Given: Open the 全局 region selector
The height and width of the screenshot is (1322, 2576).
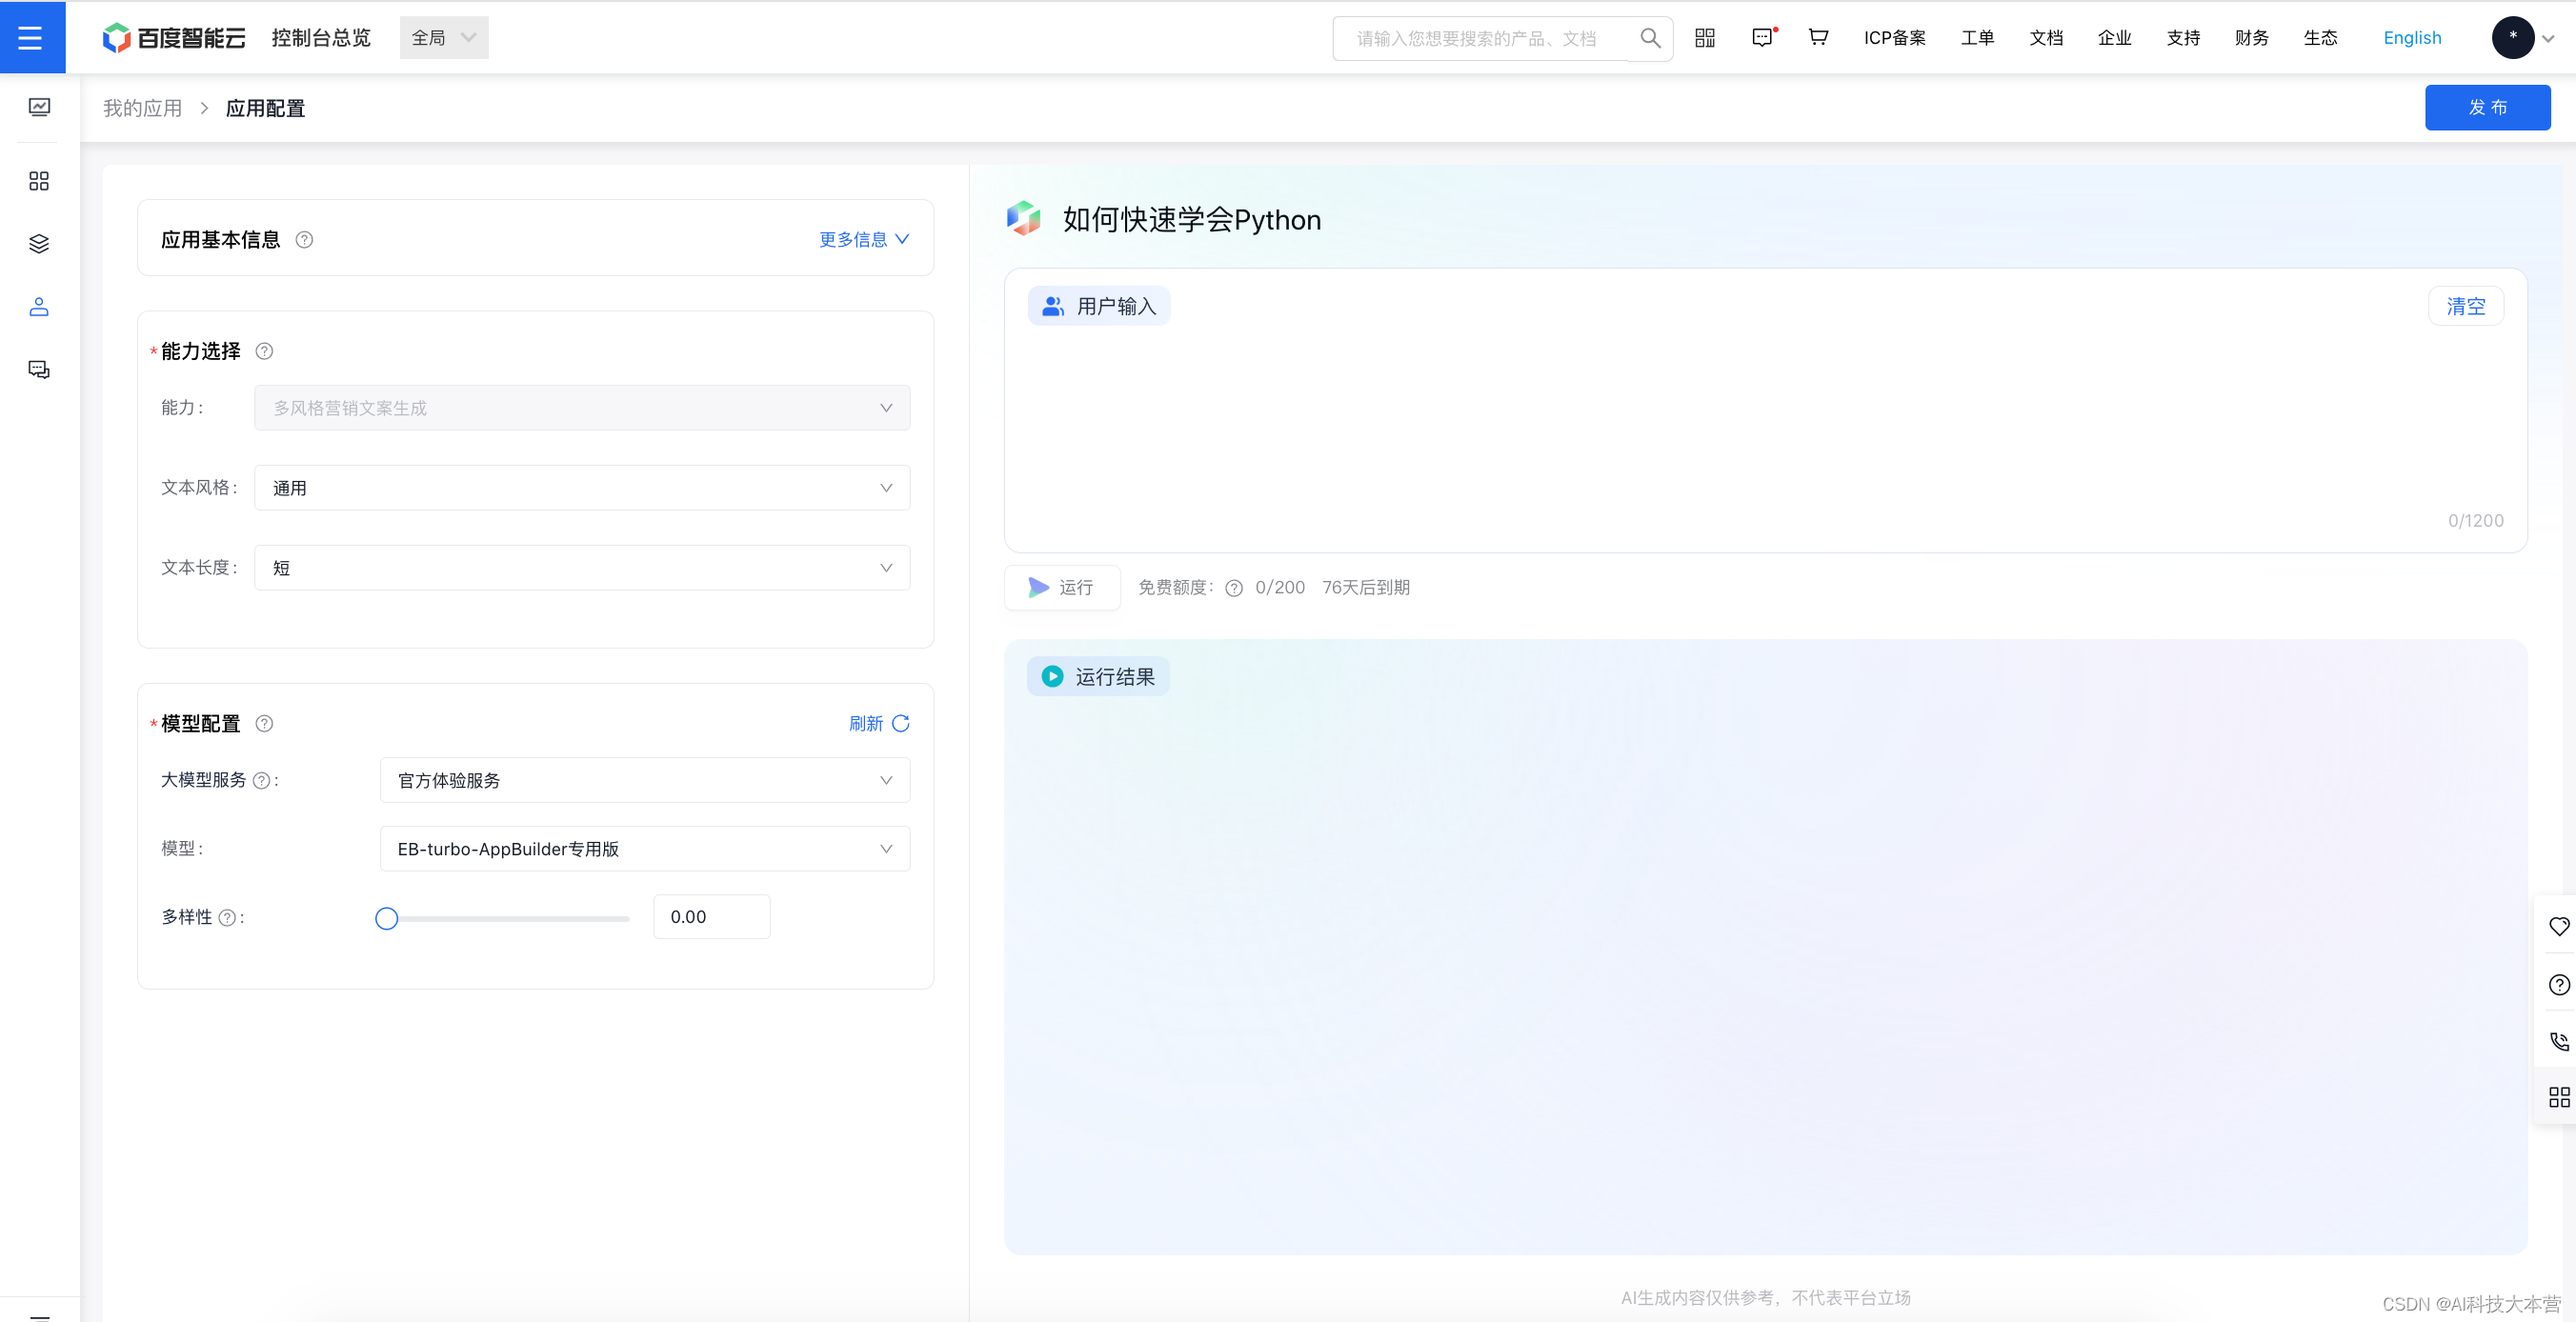Looking at the screenshot, I should [443, 38].
